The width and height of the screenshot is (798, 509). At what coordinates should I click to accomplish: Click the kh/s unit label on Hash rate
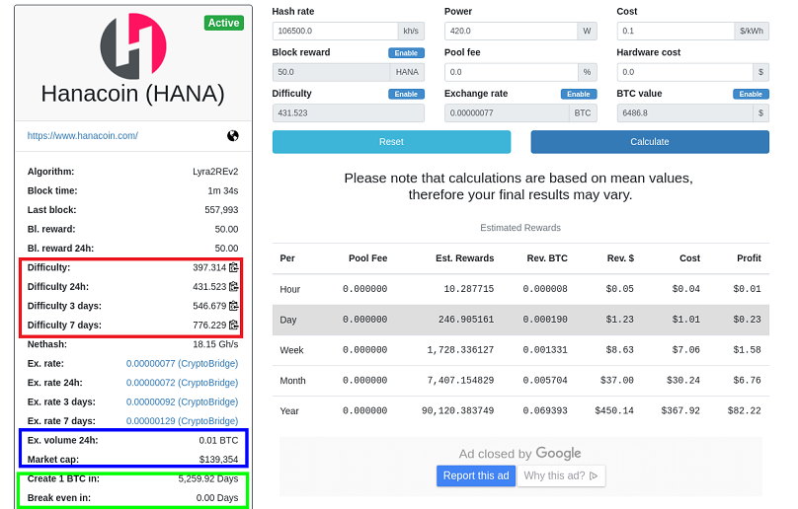(x=411, y=31)
